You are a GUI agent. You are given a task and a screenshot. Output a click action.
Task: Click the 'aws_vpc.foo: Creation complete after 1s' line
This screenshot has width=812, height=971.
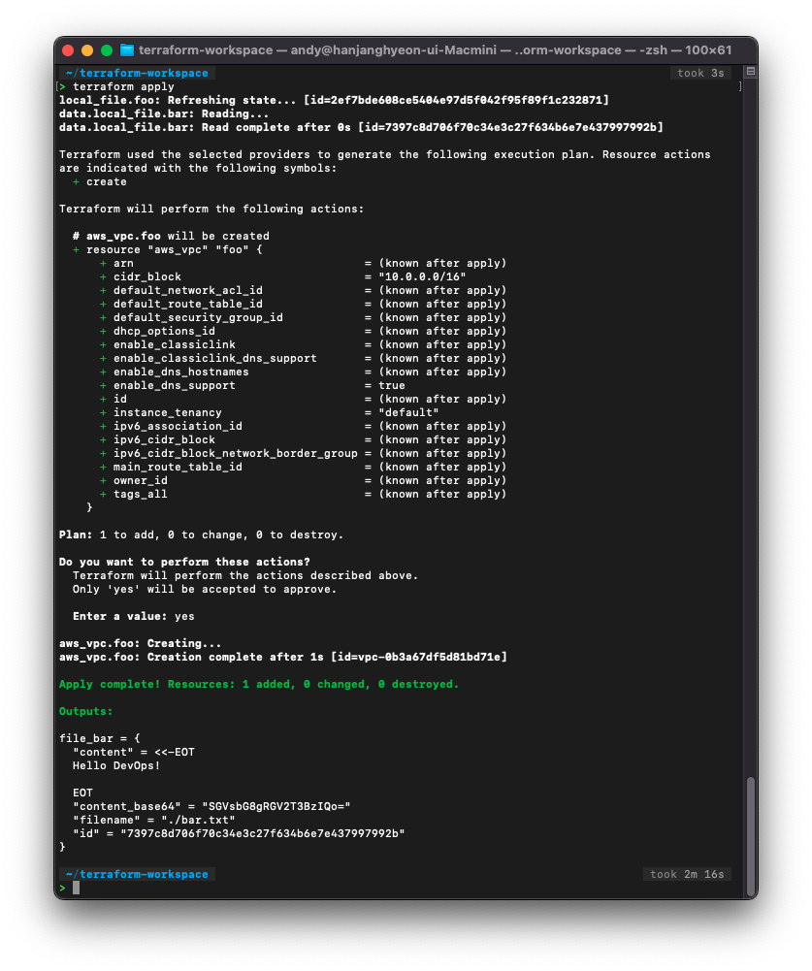(x=283, y=657)
